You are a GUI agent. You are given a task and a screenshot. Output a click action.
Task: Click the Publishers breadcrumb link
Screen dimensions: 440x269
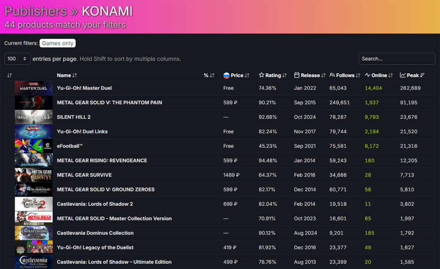[36, 11]
